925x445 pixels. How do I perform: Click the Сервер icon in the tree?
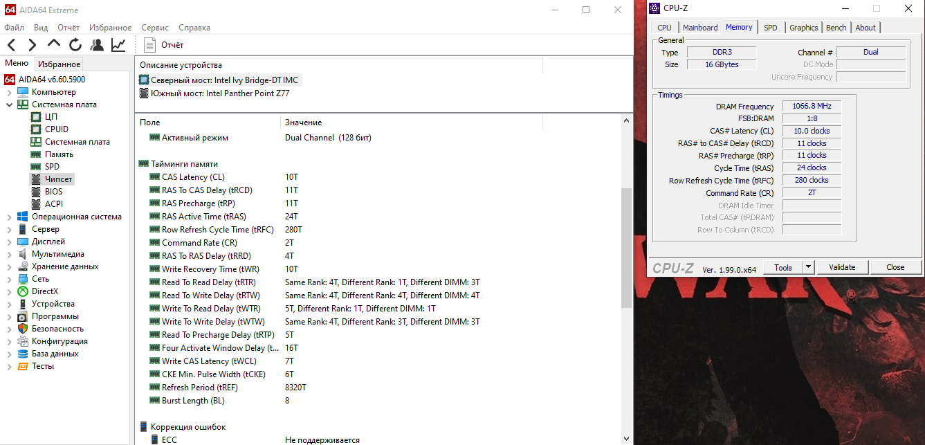[23, 229]
